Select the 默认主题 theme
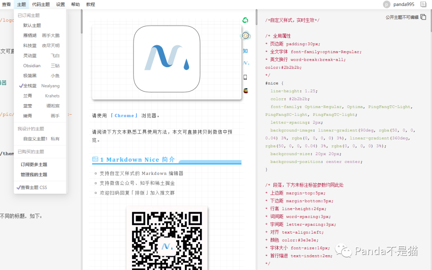 40,25
